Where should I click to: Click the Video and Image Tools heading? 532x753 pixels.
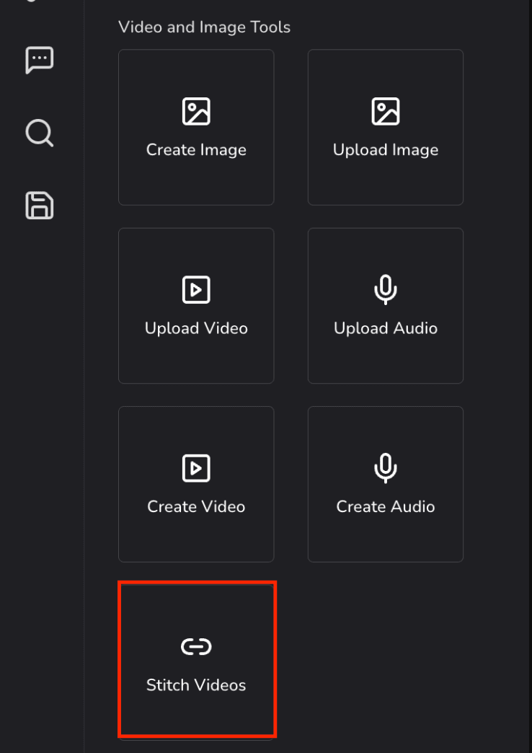(205, 27)
